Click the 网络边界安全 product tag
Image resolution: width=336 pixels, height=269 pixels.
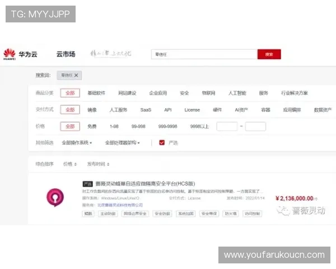tap(135, 214)
